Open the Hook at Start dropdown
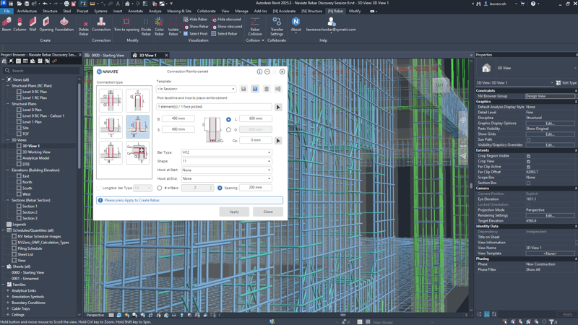Viewport: 578px width, 325px height. pos(226,170)
